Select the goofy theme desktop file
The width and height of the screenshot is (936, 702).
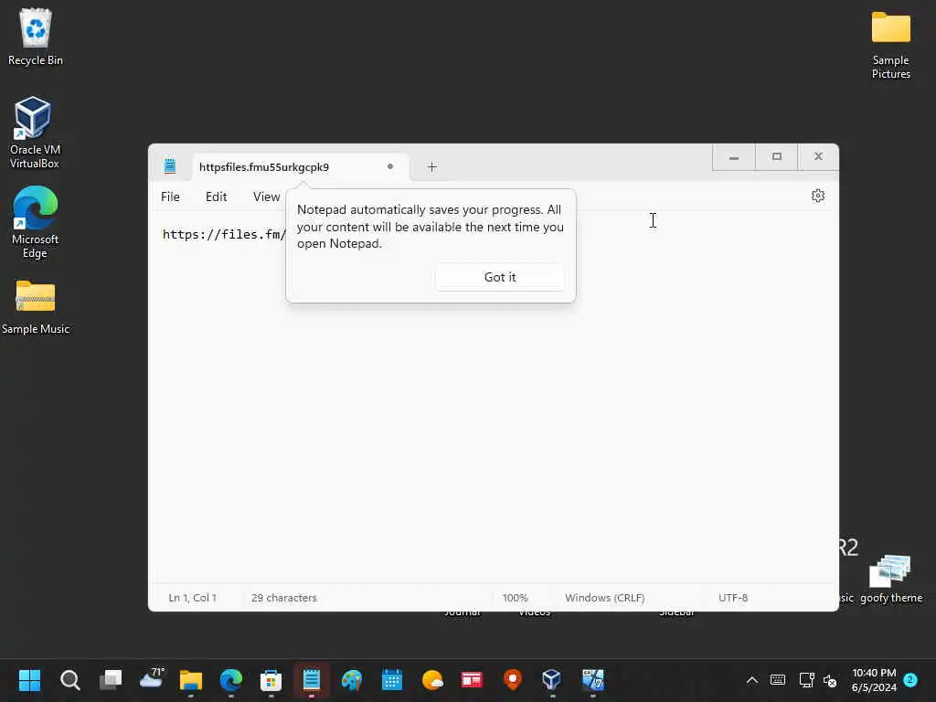coord(890,579)
